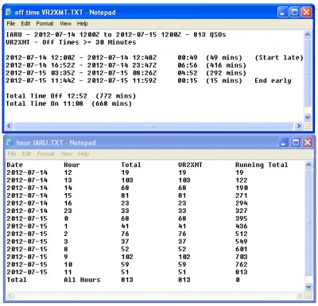Click scroll left arrow in hour IARU window
This screenshot has height=306, width=318.
click(10, 296)
